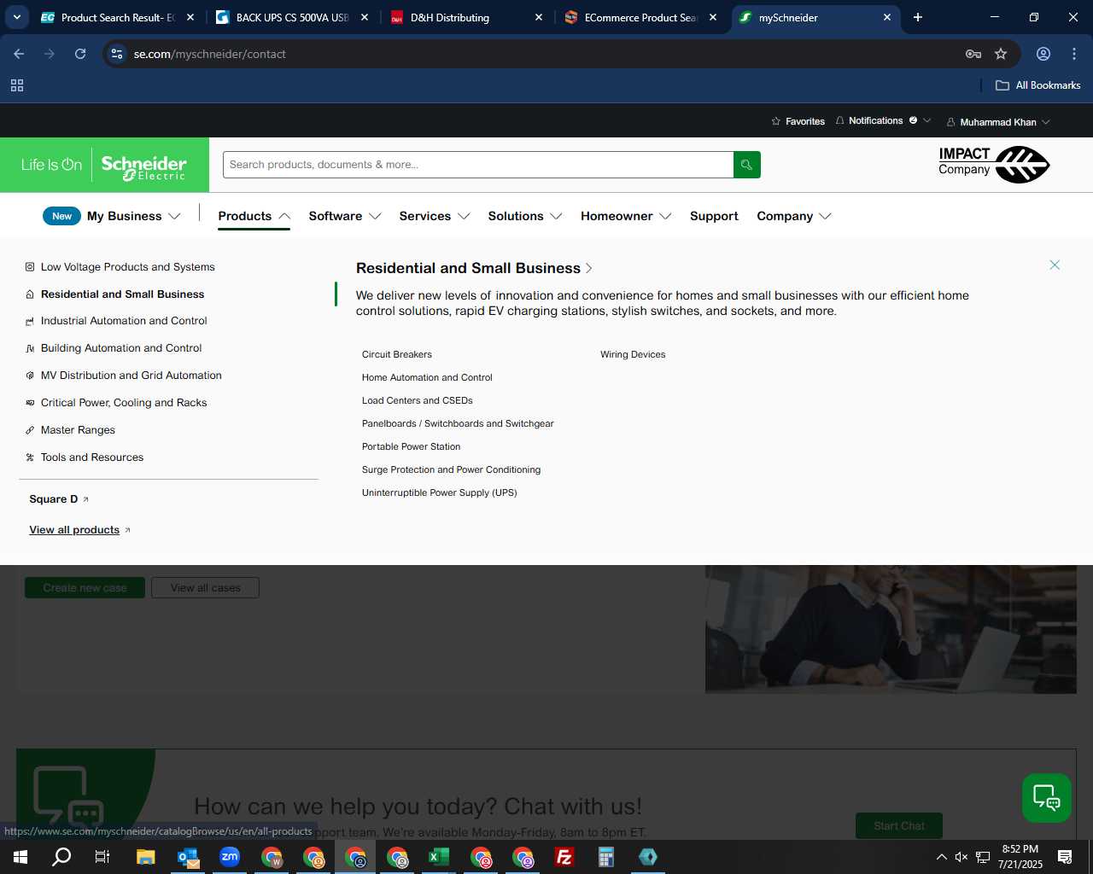Collapse the Products menu
The width and height of the screenshot is (1093, 874).
click(254, 216)
